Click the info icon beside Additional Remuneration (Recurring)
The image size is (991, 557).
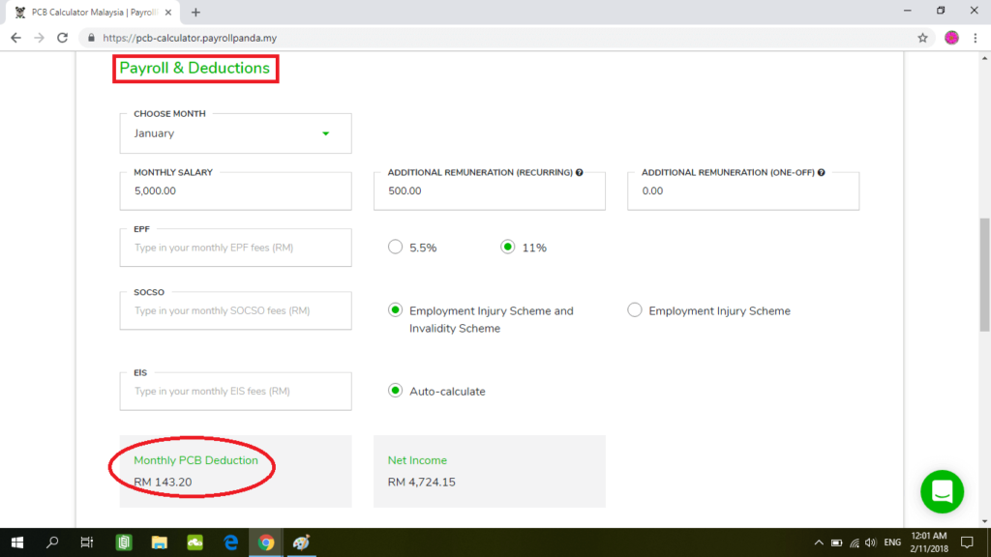[x=580, y=172]
